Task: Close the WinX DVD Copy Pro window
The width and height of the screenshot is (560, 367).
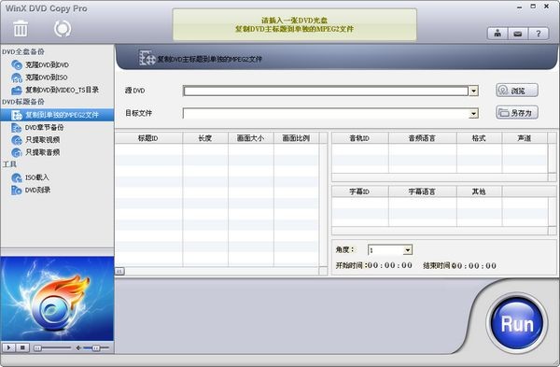Action: pos(546,7)
